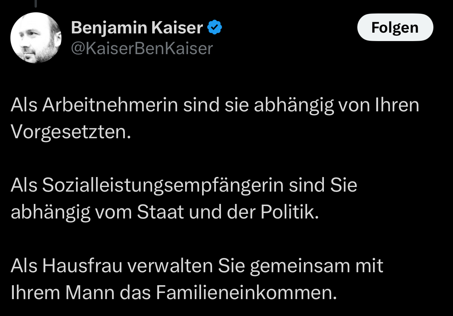Screen dimensions: 453x316
Task: Click the thread connector line above the avatar
Action: click(x=35, y=3)
